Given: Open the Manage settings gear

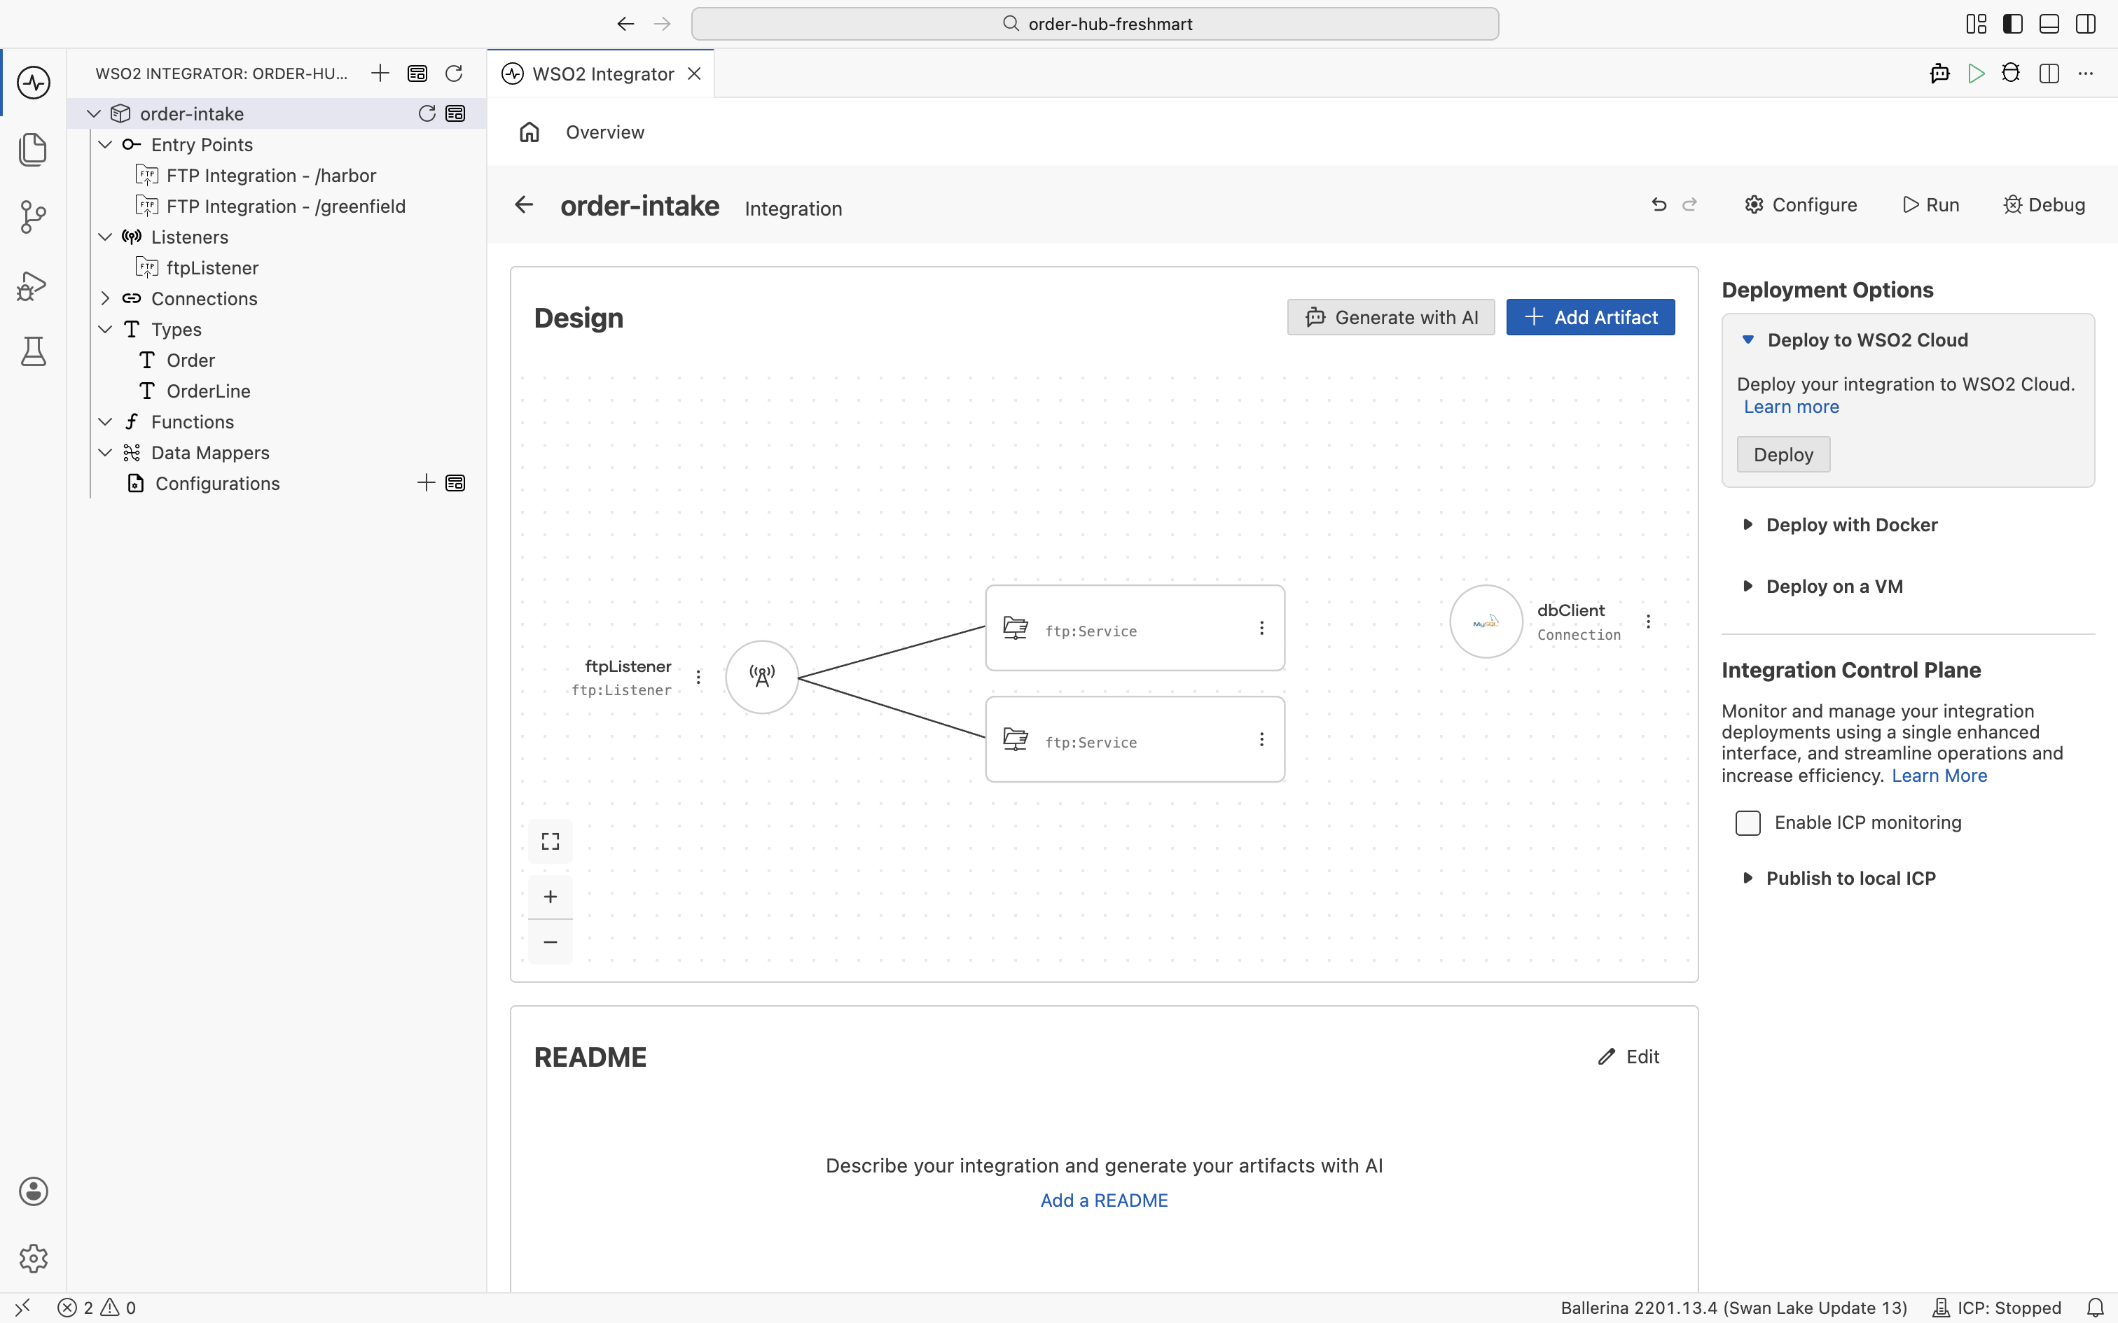Looking at the screenshot, I should pyautogui.click(x=33, y=1259).
